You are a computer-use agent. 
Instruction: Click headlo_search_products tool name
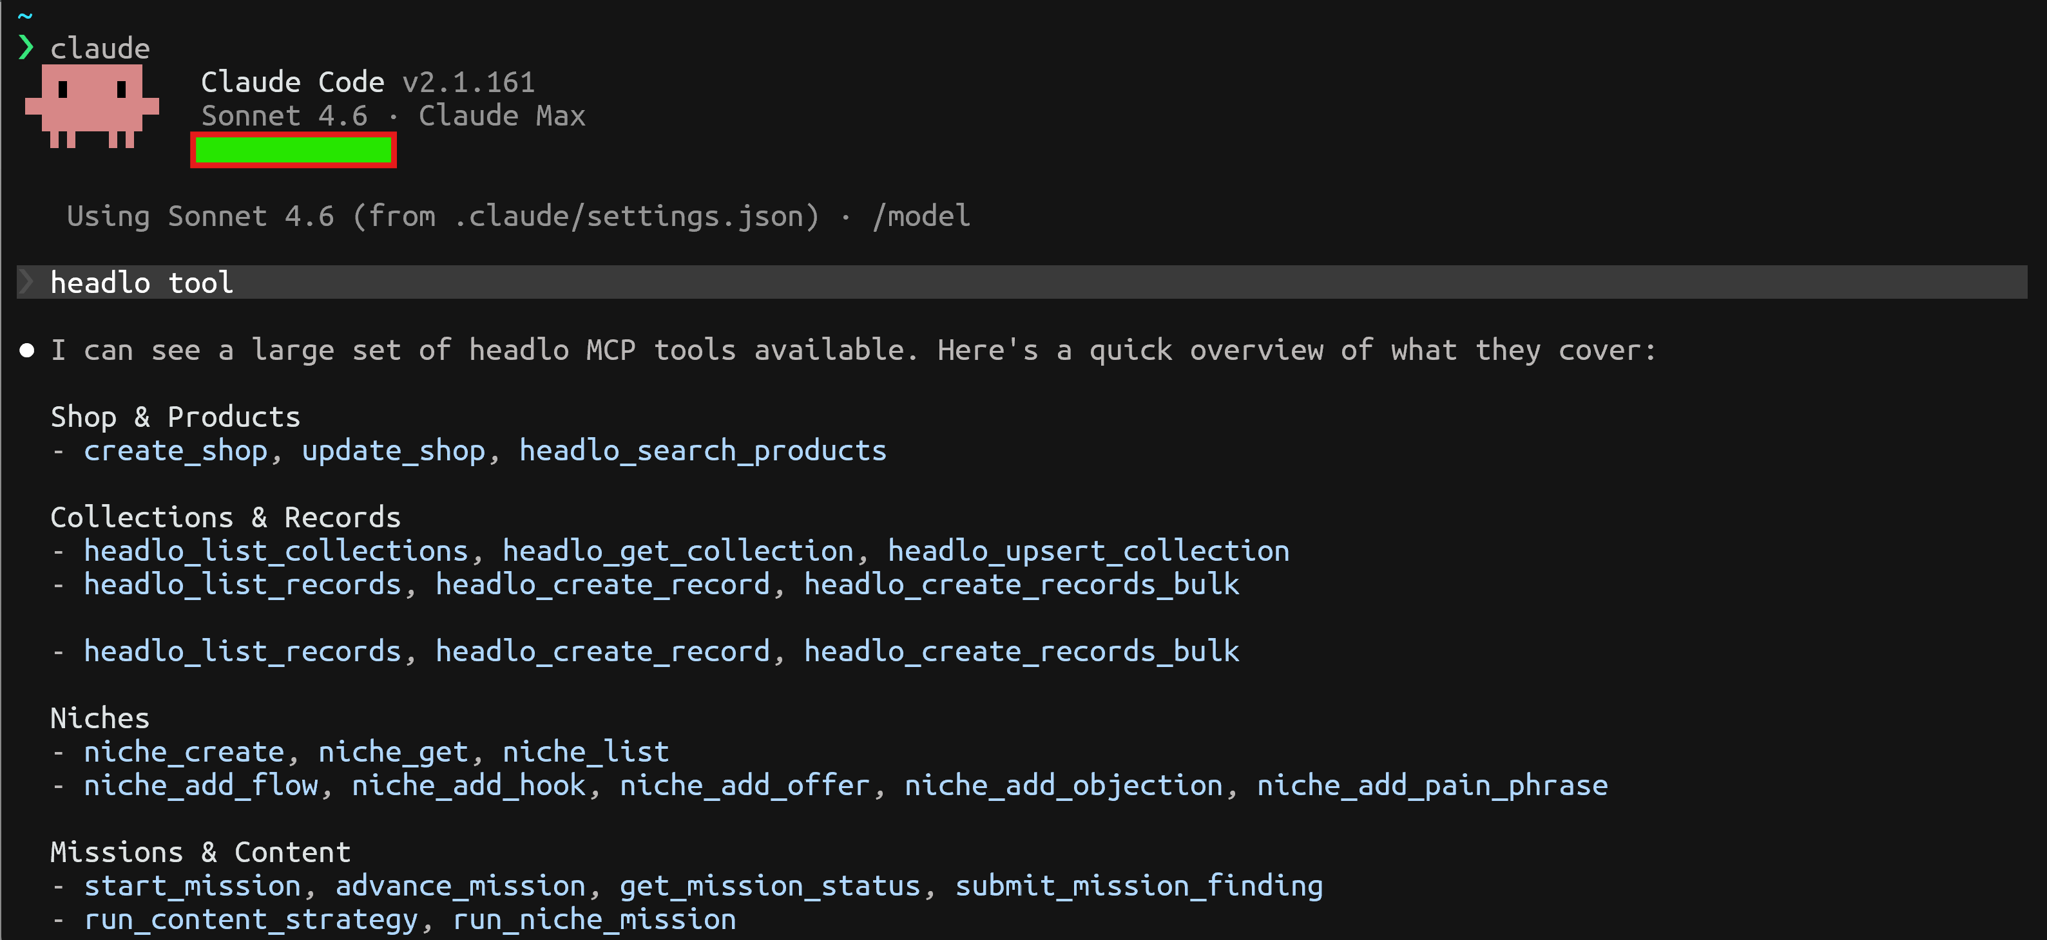(703, 450)
